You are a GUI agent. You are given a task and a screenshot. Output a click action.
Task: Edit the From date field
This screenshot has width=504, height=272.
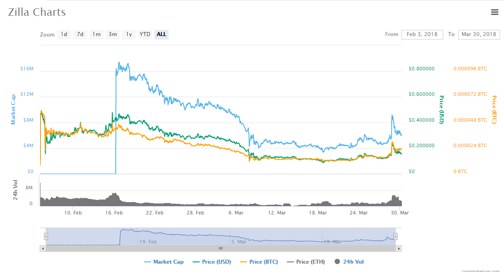422,34
